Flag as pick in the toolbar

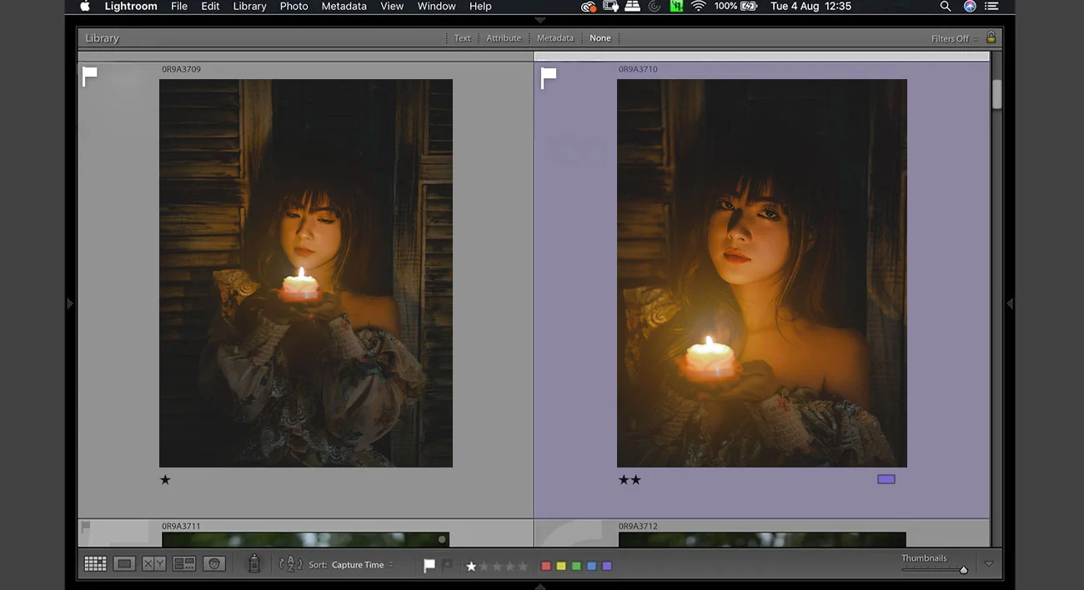429,566
